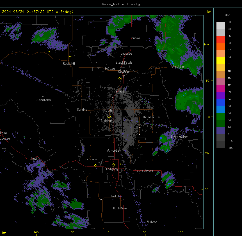This screenshot has width=242, height=236.
Task: Click the ThreeHills town label
Action: point(151,117)
